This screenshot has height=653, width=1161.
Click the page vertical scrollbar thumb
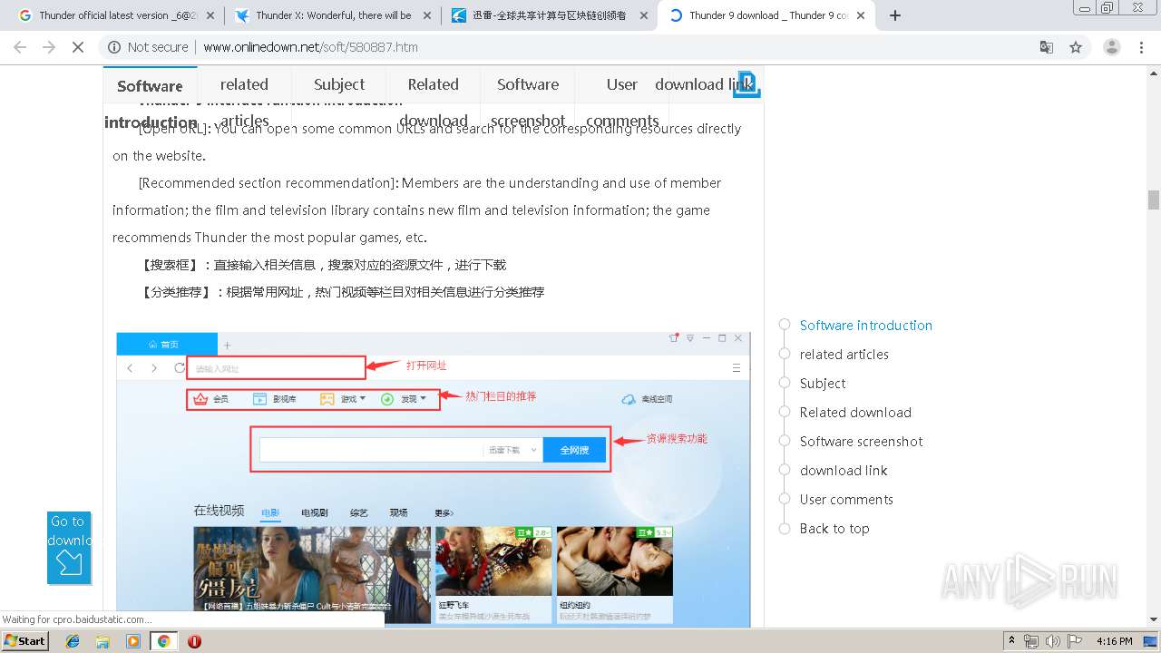click(1154, 200)
